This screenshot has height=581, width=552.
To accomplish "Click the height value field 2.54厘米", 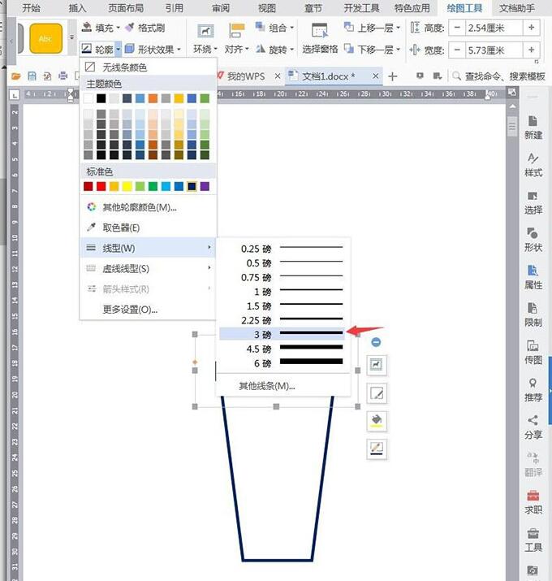I will 494,28.
